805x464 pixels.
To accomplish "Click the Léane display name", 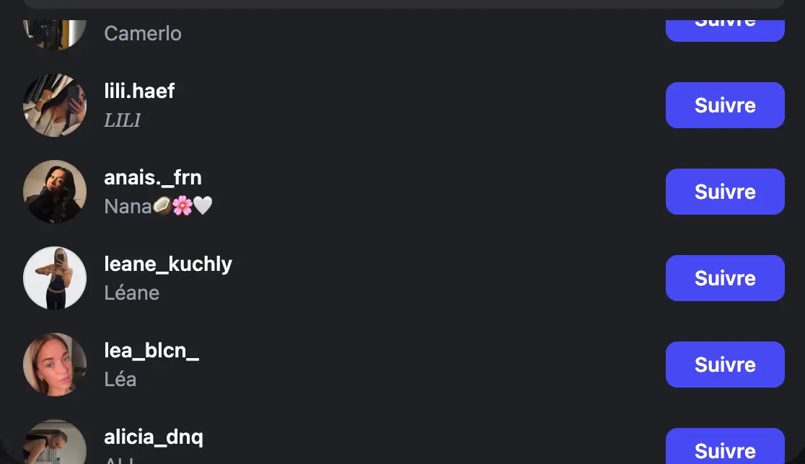I will click(132, 293).
